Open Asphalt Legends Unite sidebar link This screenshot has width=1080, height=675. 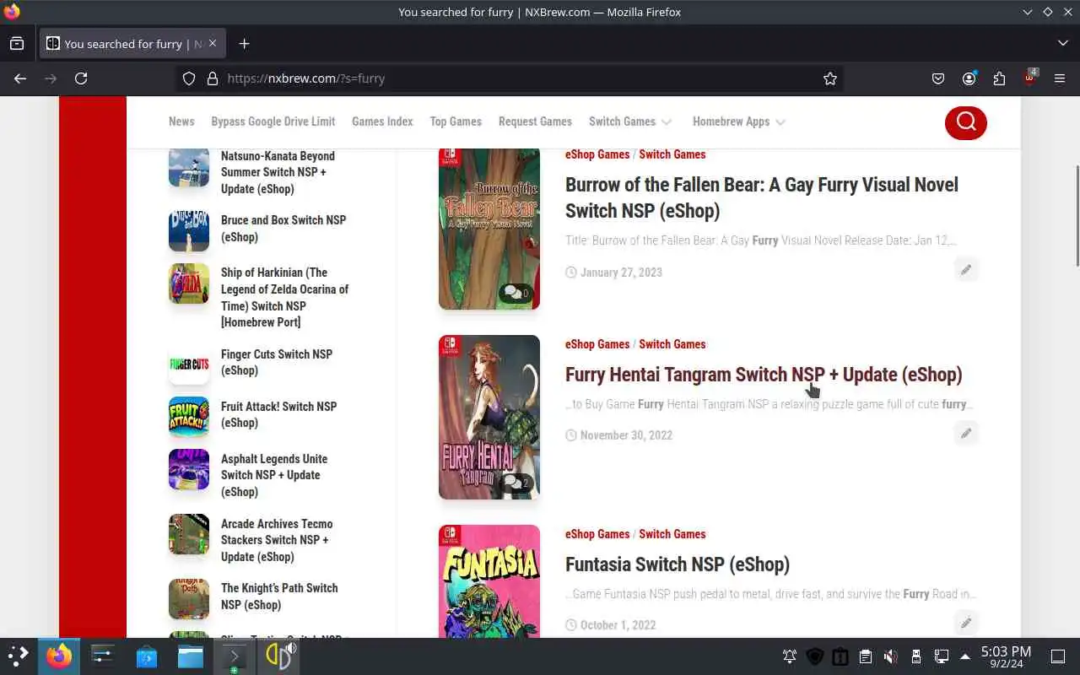[x=274, y=475]
